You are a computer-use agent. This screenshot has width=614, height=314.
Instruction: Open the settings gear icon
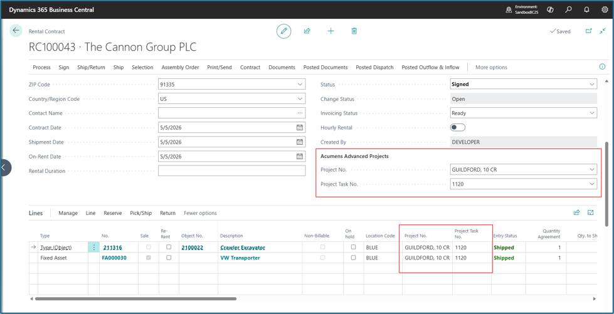point(605,10)
